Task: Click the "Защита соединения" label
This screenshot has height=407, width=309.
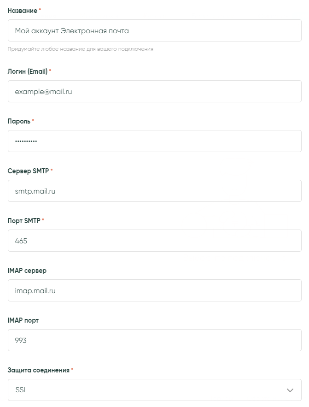Action: (x=39, y=370)
